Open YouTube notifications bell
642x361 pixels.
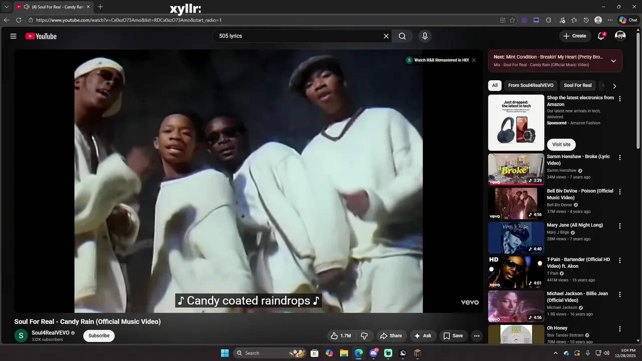click(601, 36)
